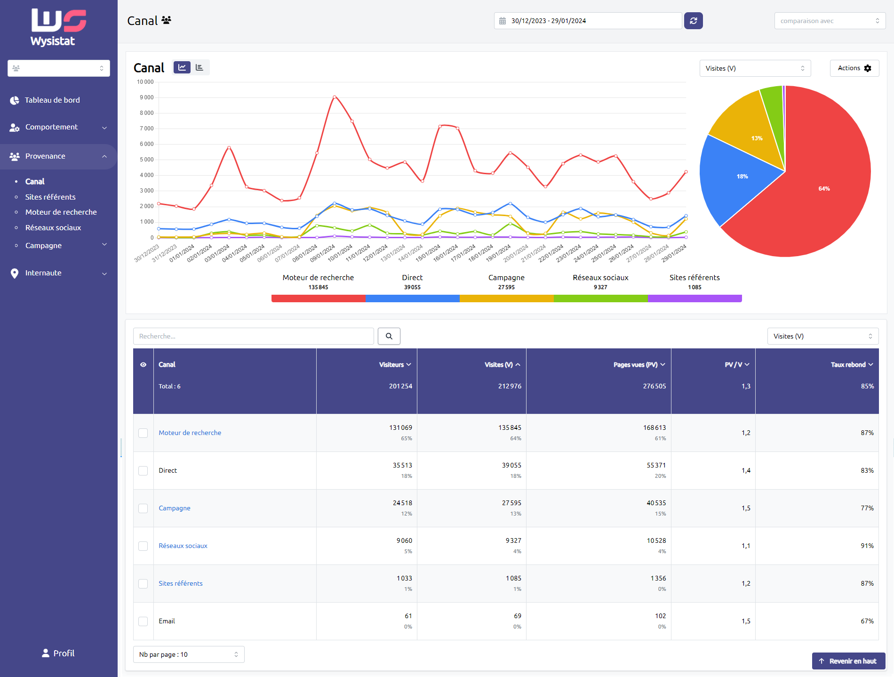Click the calendar icon in date field

(503, 21)
